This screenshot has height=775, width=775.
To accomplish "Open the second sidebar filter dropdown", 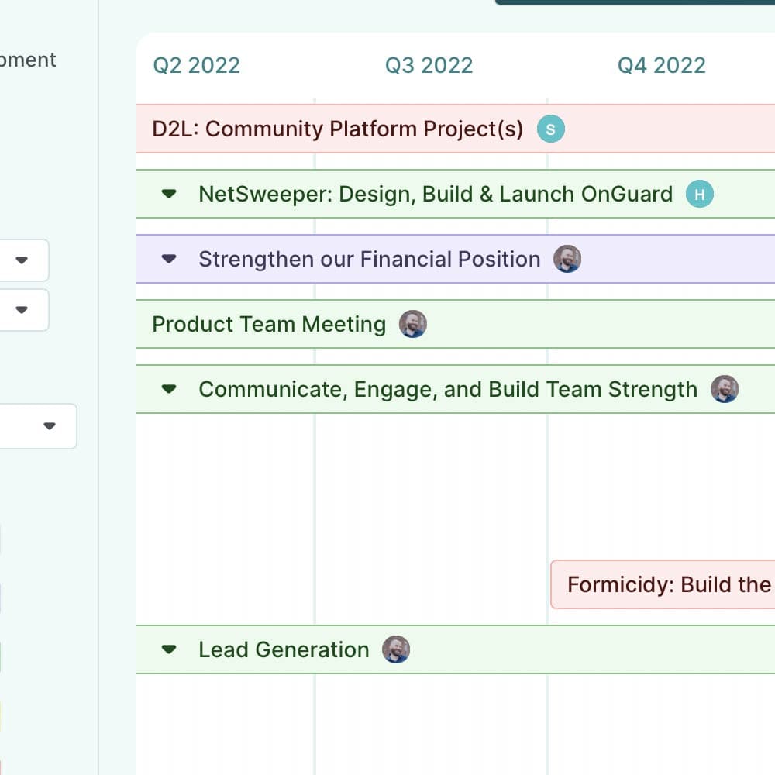I will 22,310.
